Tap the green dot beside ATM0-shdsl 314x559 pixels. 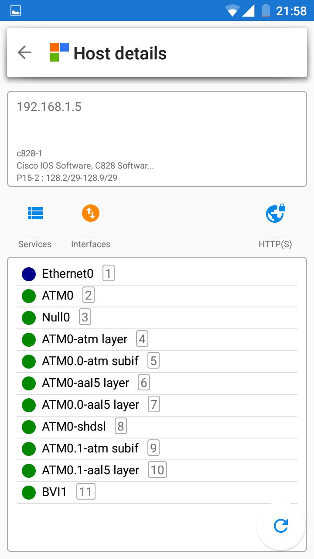click(29, 427)
